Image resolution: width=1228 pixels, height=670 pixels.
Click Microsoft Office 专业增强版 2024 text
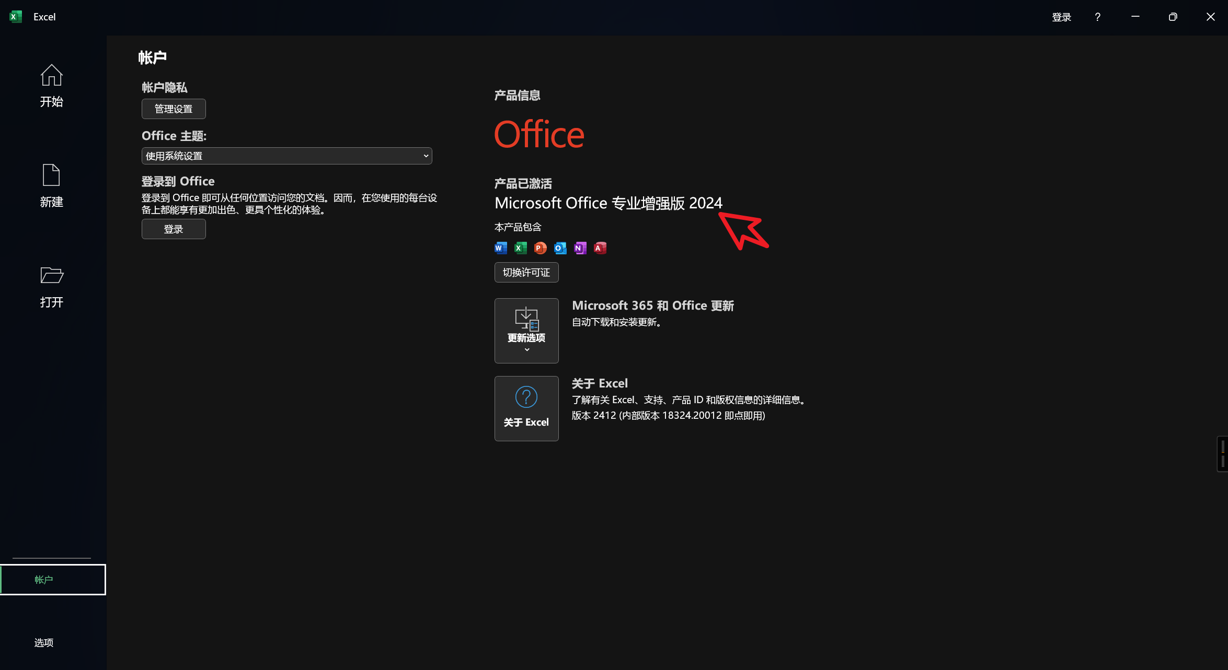point(609,203)
